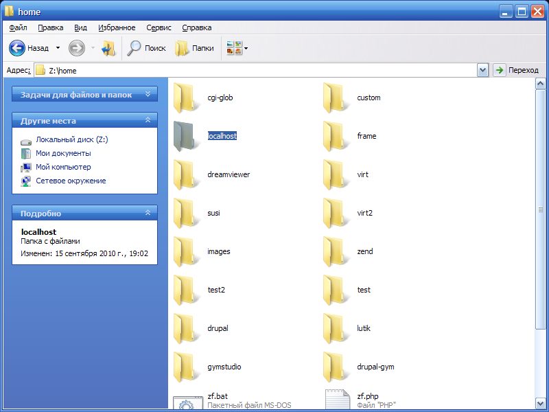Image resolution: width=549 pixels, height=412 pixels.
Task: Select the drupal-gym folder icon
Action: coord(336,367)
